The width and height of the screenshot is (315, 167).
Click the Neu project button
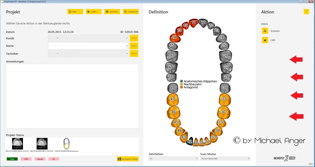point(75,12)
